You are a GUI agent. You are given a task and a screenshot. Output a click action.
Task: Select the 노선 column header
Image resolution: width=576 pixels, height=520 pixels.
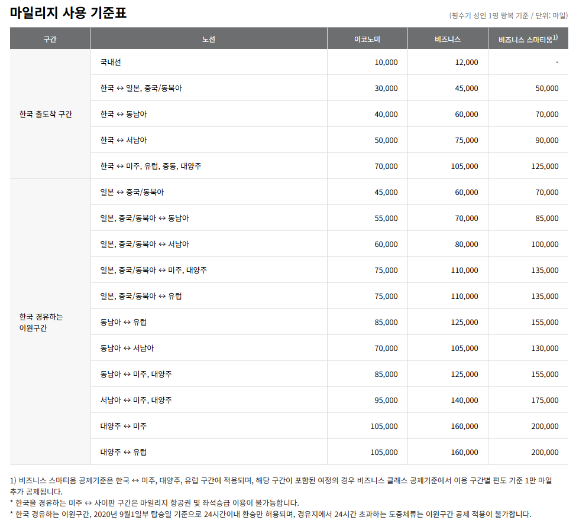[209, 39]
